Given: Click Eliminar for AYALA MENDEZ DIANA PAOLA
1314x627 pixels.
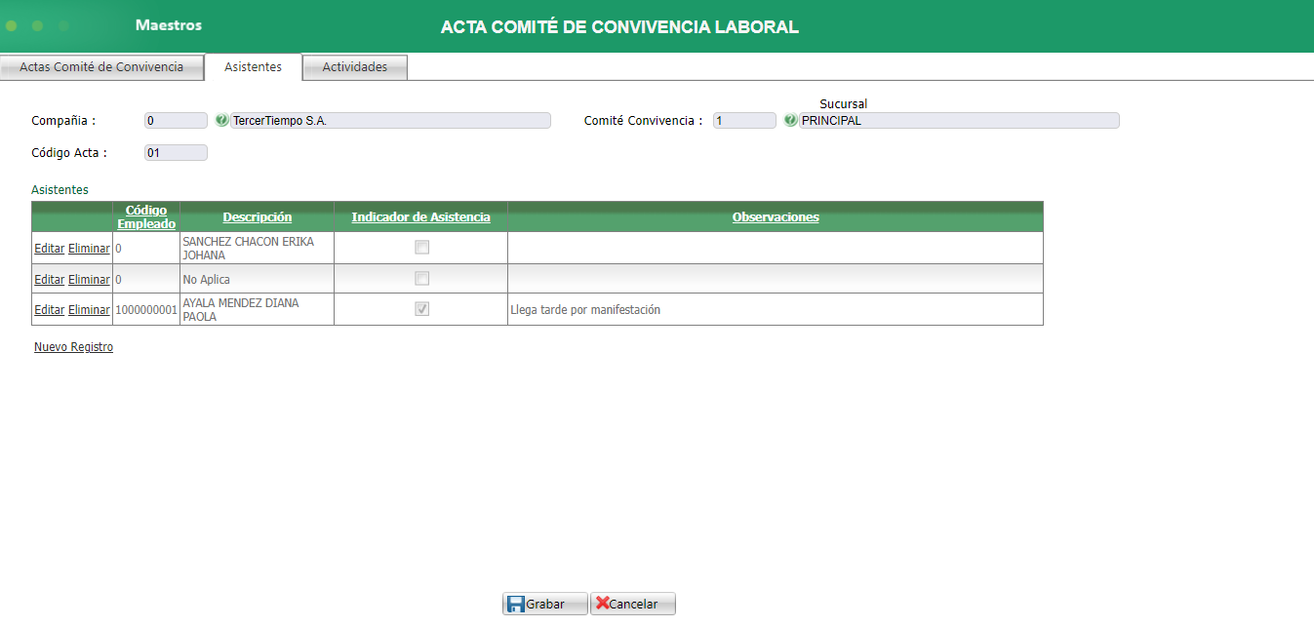Looking at the screenshot, I should pyautogui.click(x=88, y=308).
